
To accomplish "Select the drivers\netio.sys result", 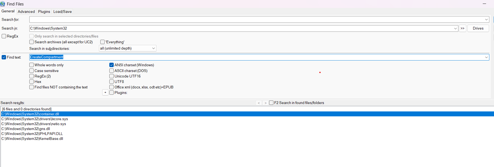I will [x=34, y=124].
